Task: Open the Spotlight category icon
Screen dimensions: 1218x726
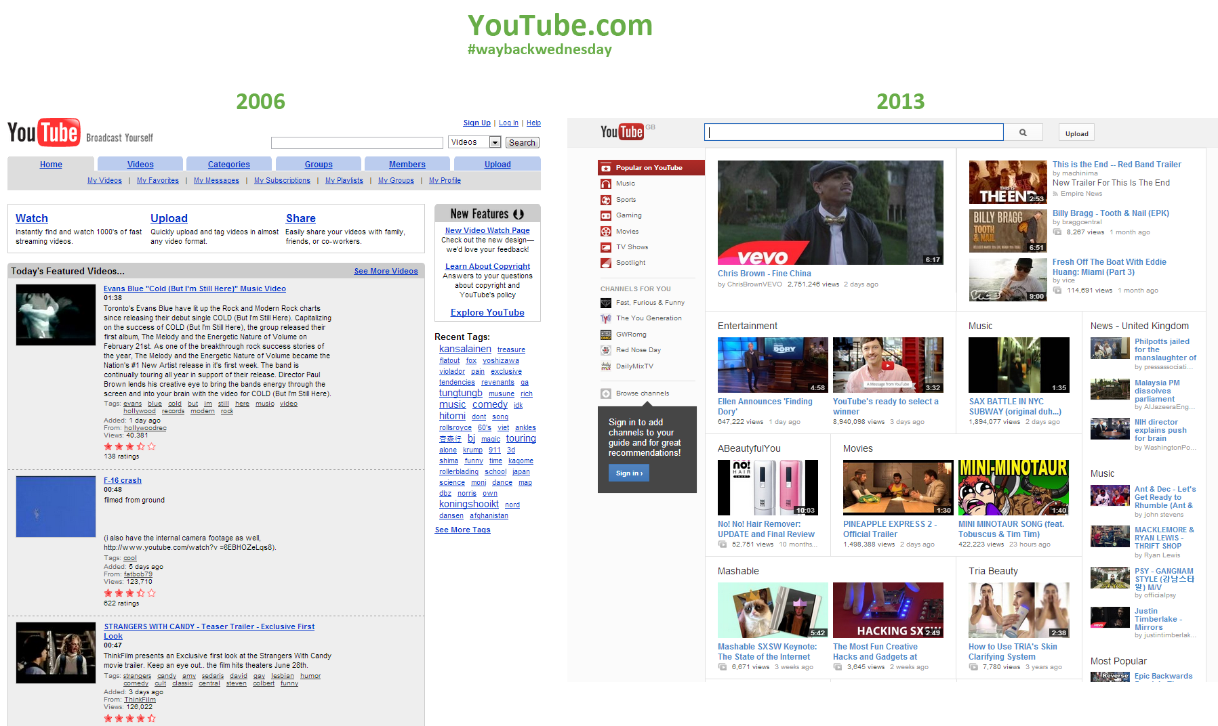Action: click(x=606, y=263)
